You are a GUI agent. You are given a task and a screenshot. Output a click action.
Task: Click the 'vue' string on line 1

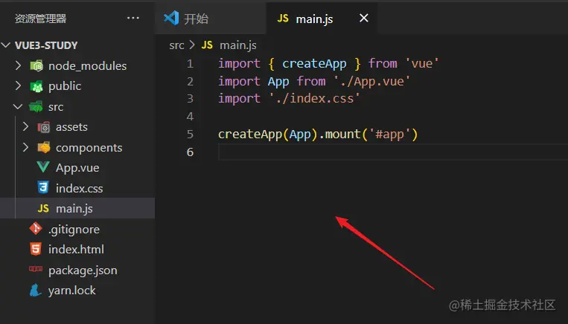coord(421,63)
